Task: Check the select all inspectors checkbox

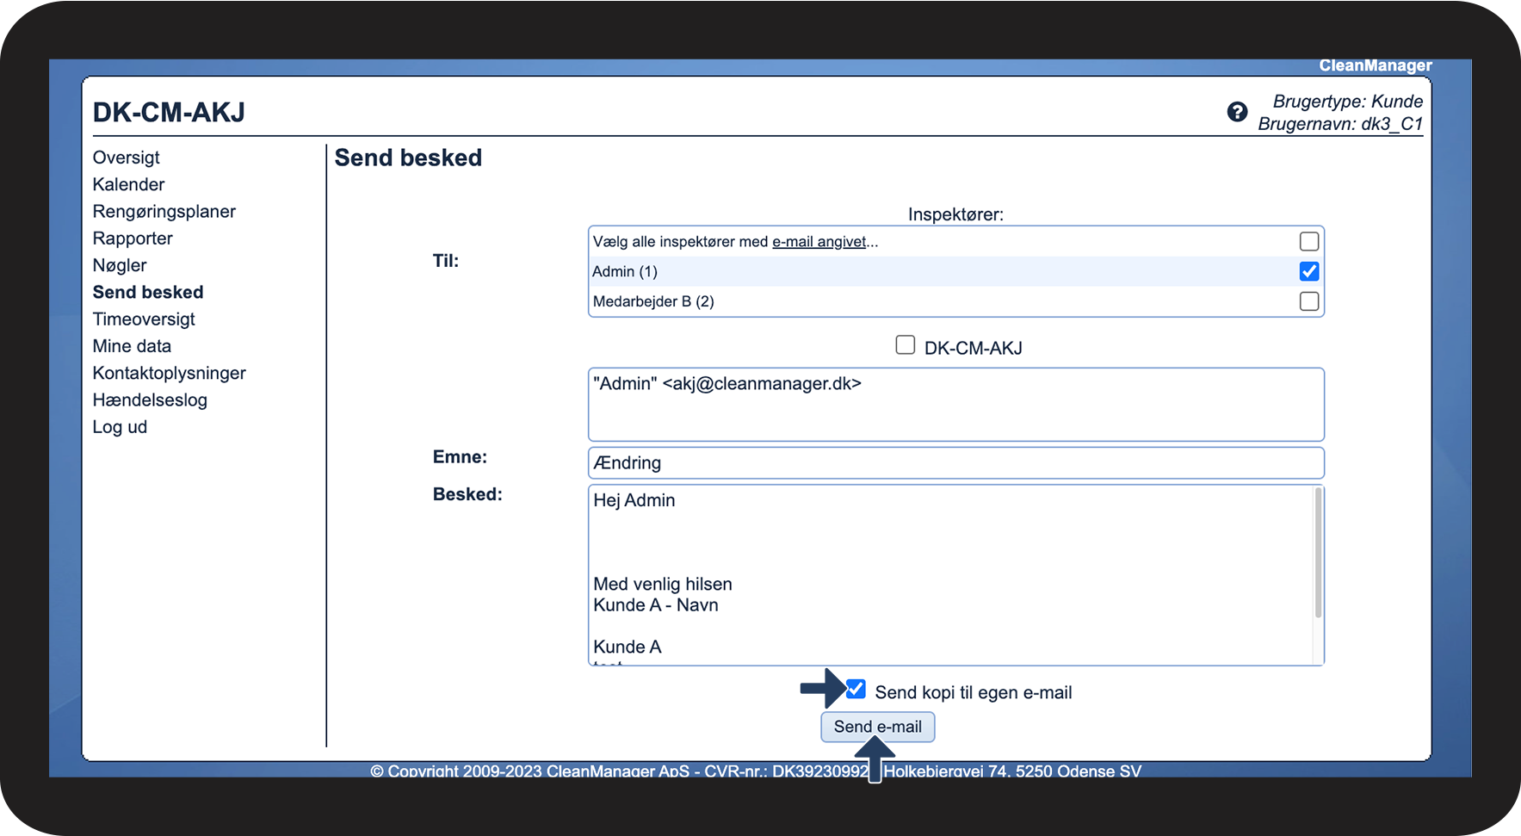Action: coord(1308,242)
